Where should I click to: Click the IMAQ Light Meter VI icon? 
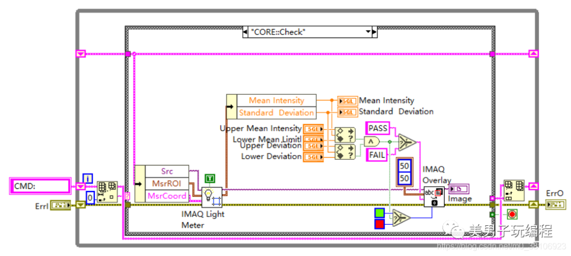(211, 197)
